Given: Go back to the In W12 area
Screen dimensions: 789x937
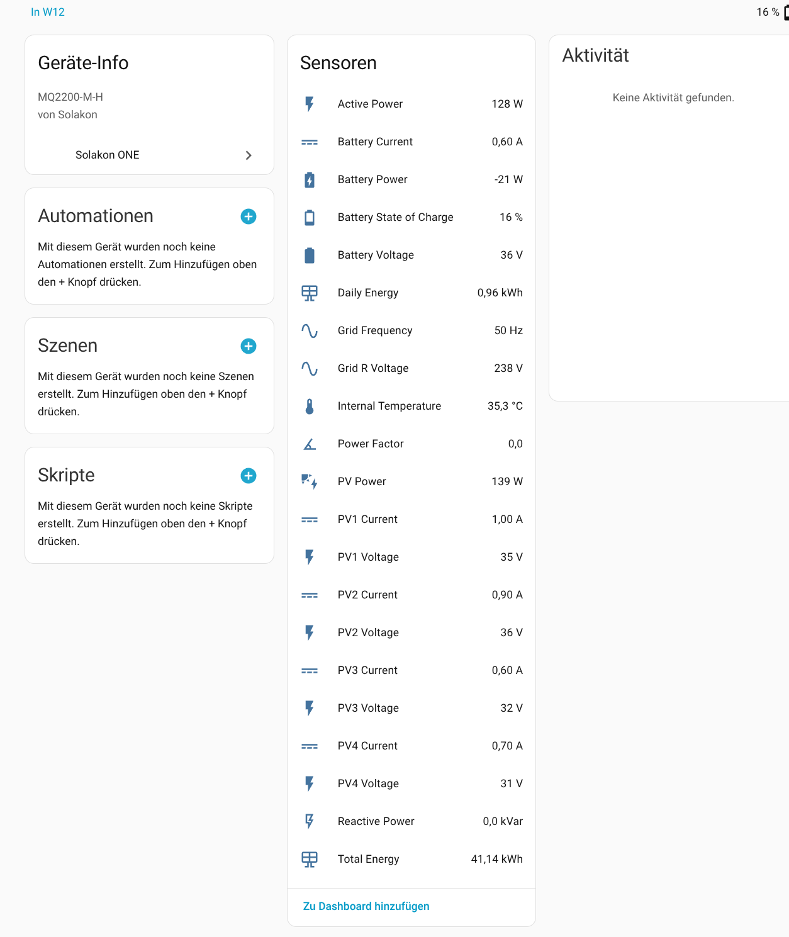Looking at the screenshot, I should pos(48,12).
